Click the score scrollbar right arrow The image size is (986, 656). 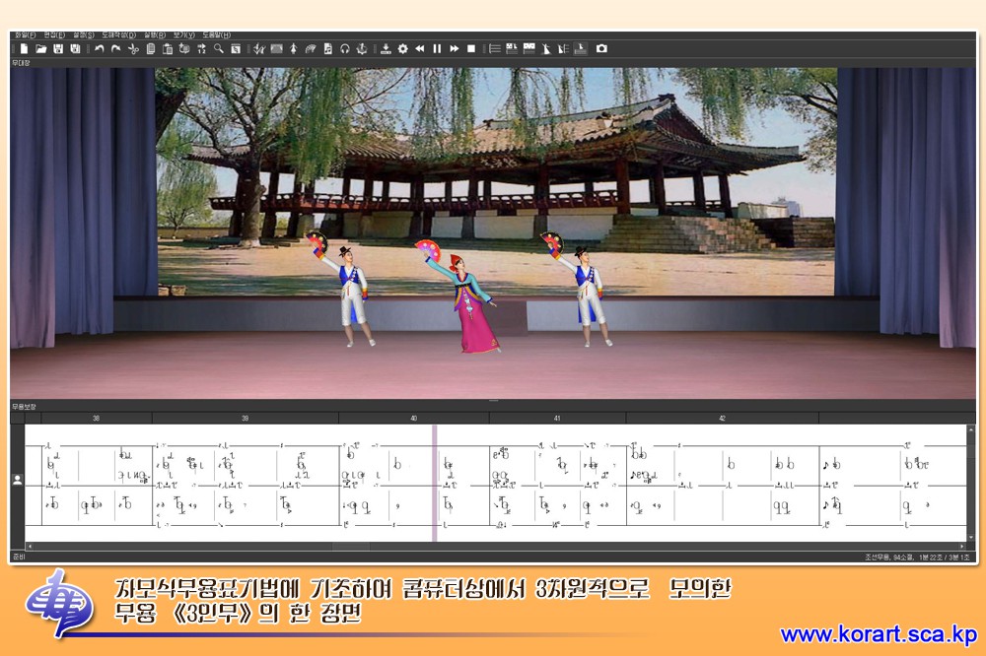961,547
